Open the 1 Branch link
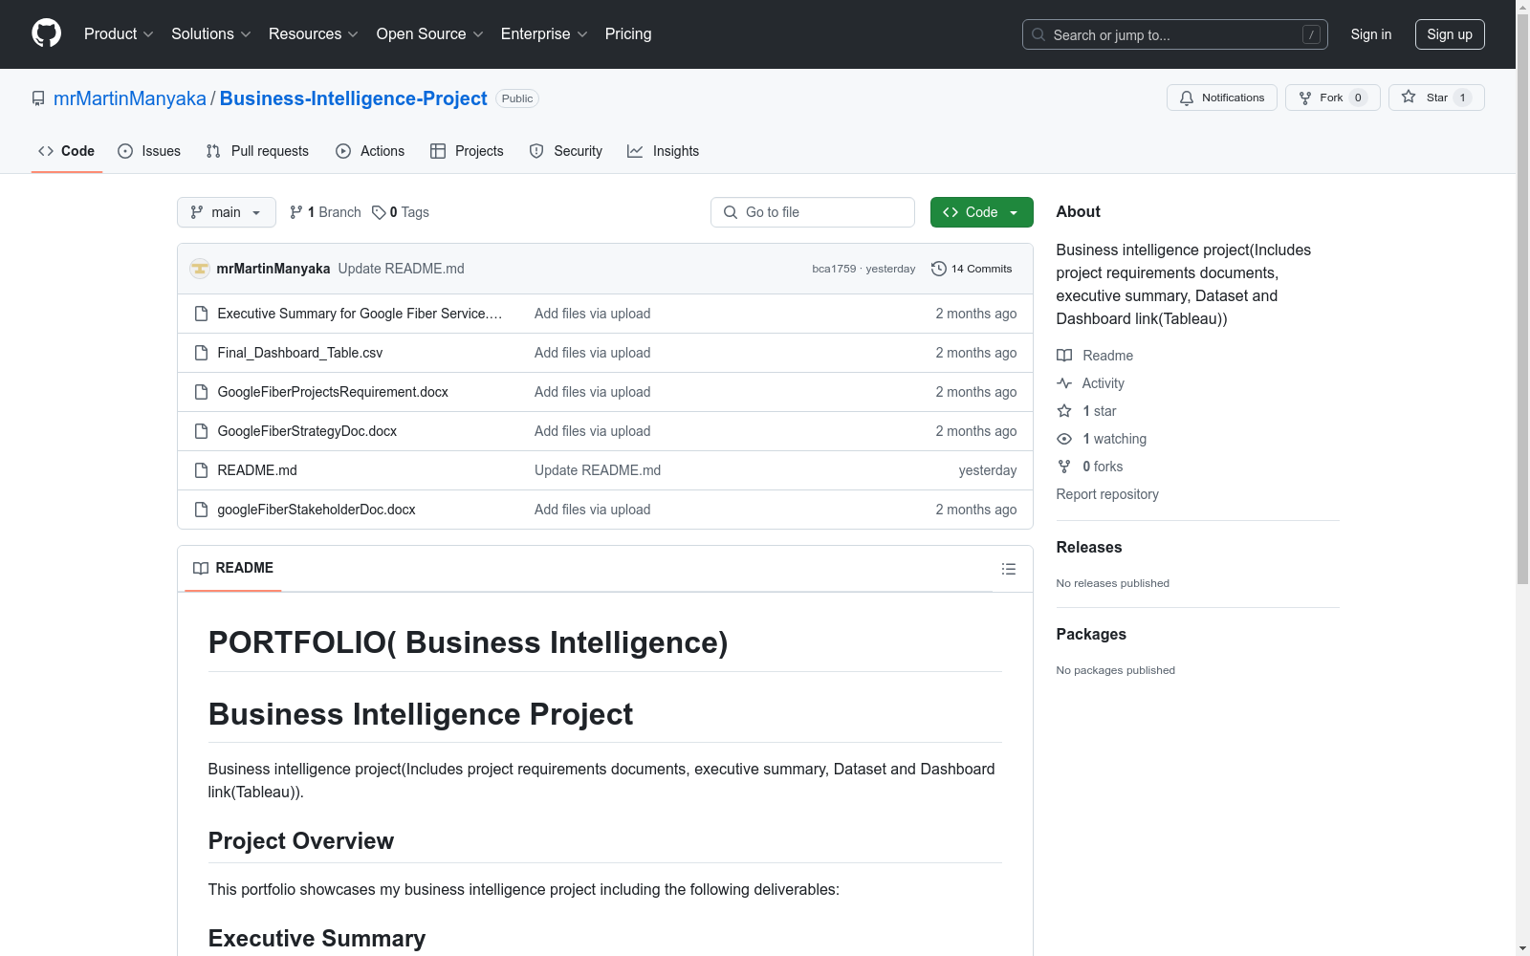The image size is (1530, 956). coord(325,212)
